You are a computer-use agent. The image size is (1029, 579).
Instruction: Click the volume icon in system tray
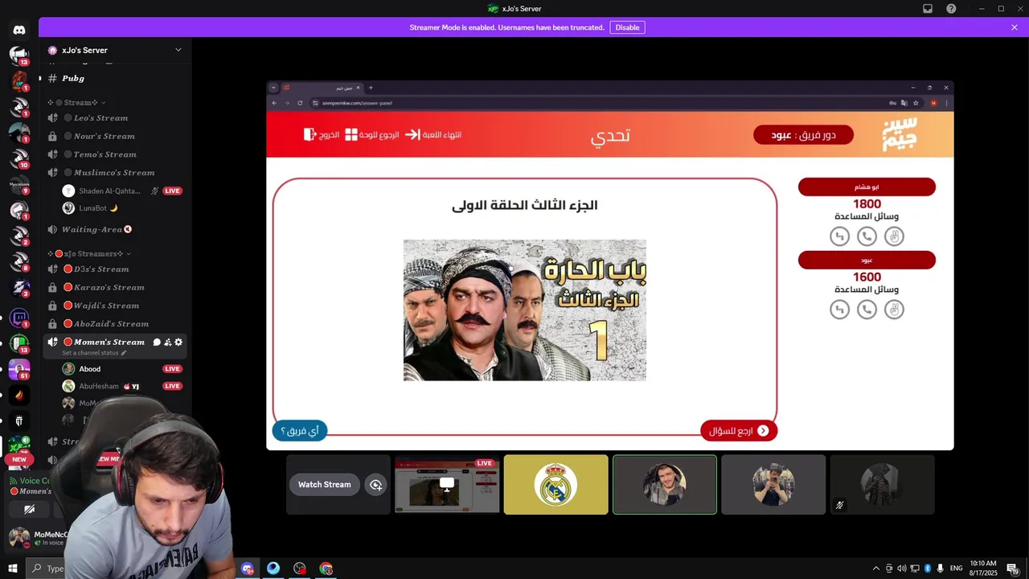(x=901, y=569)
